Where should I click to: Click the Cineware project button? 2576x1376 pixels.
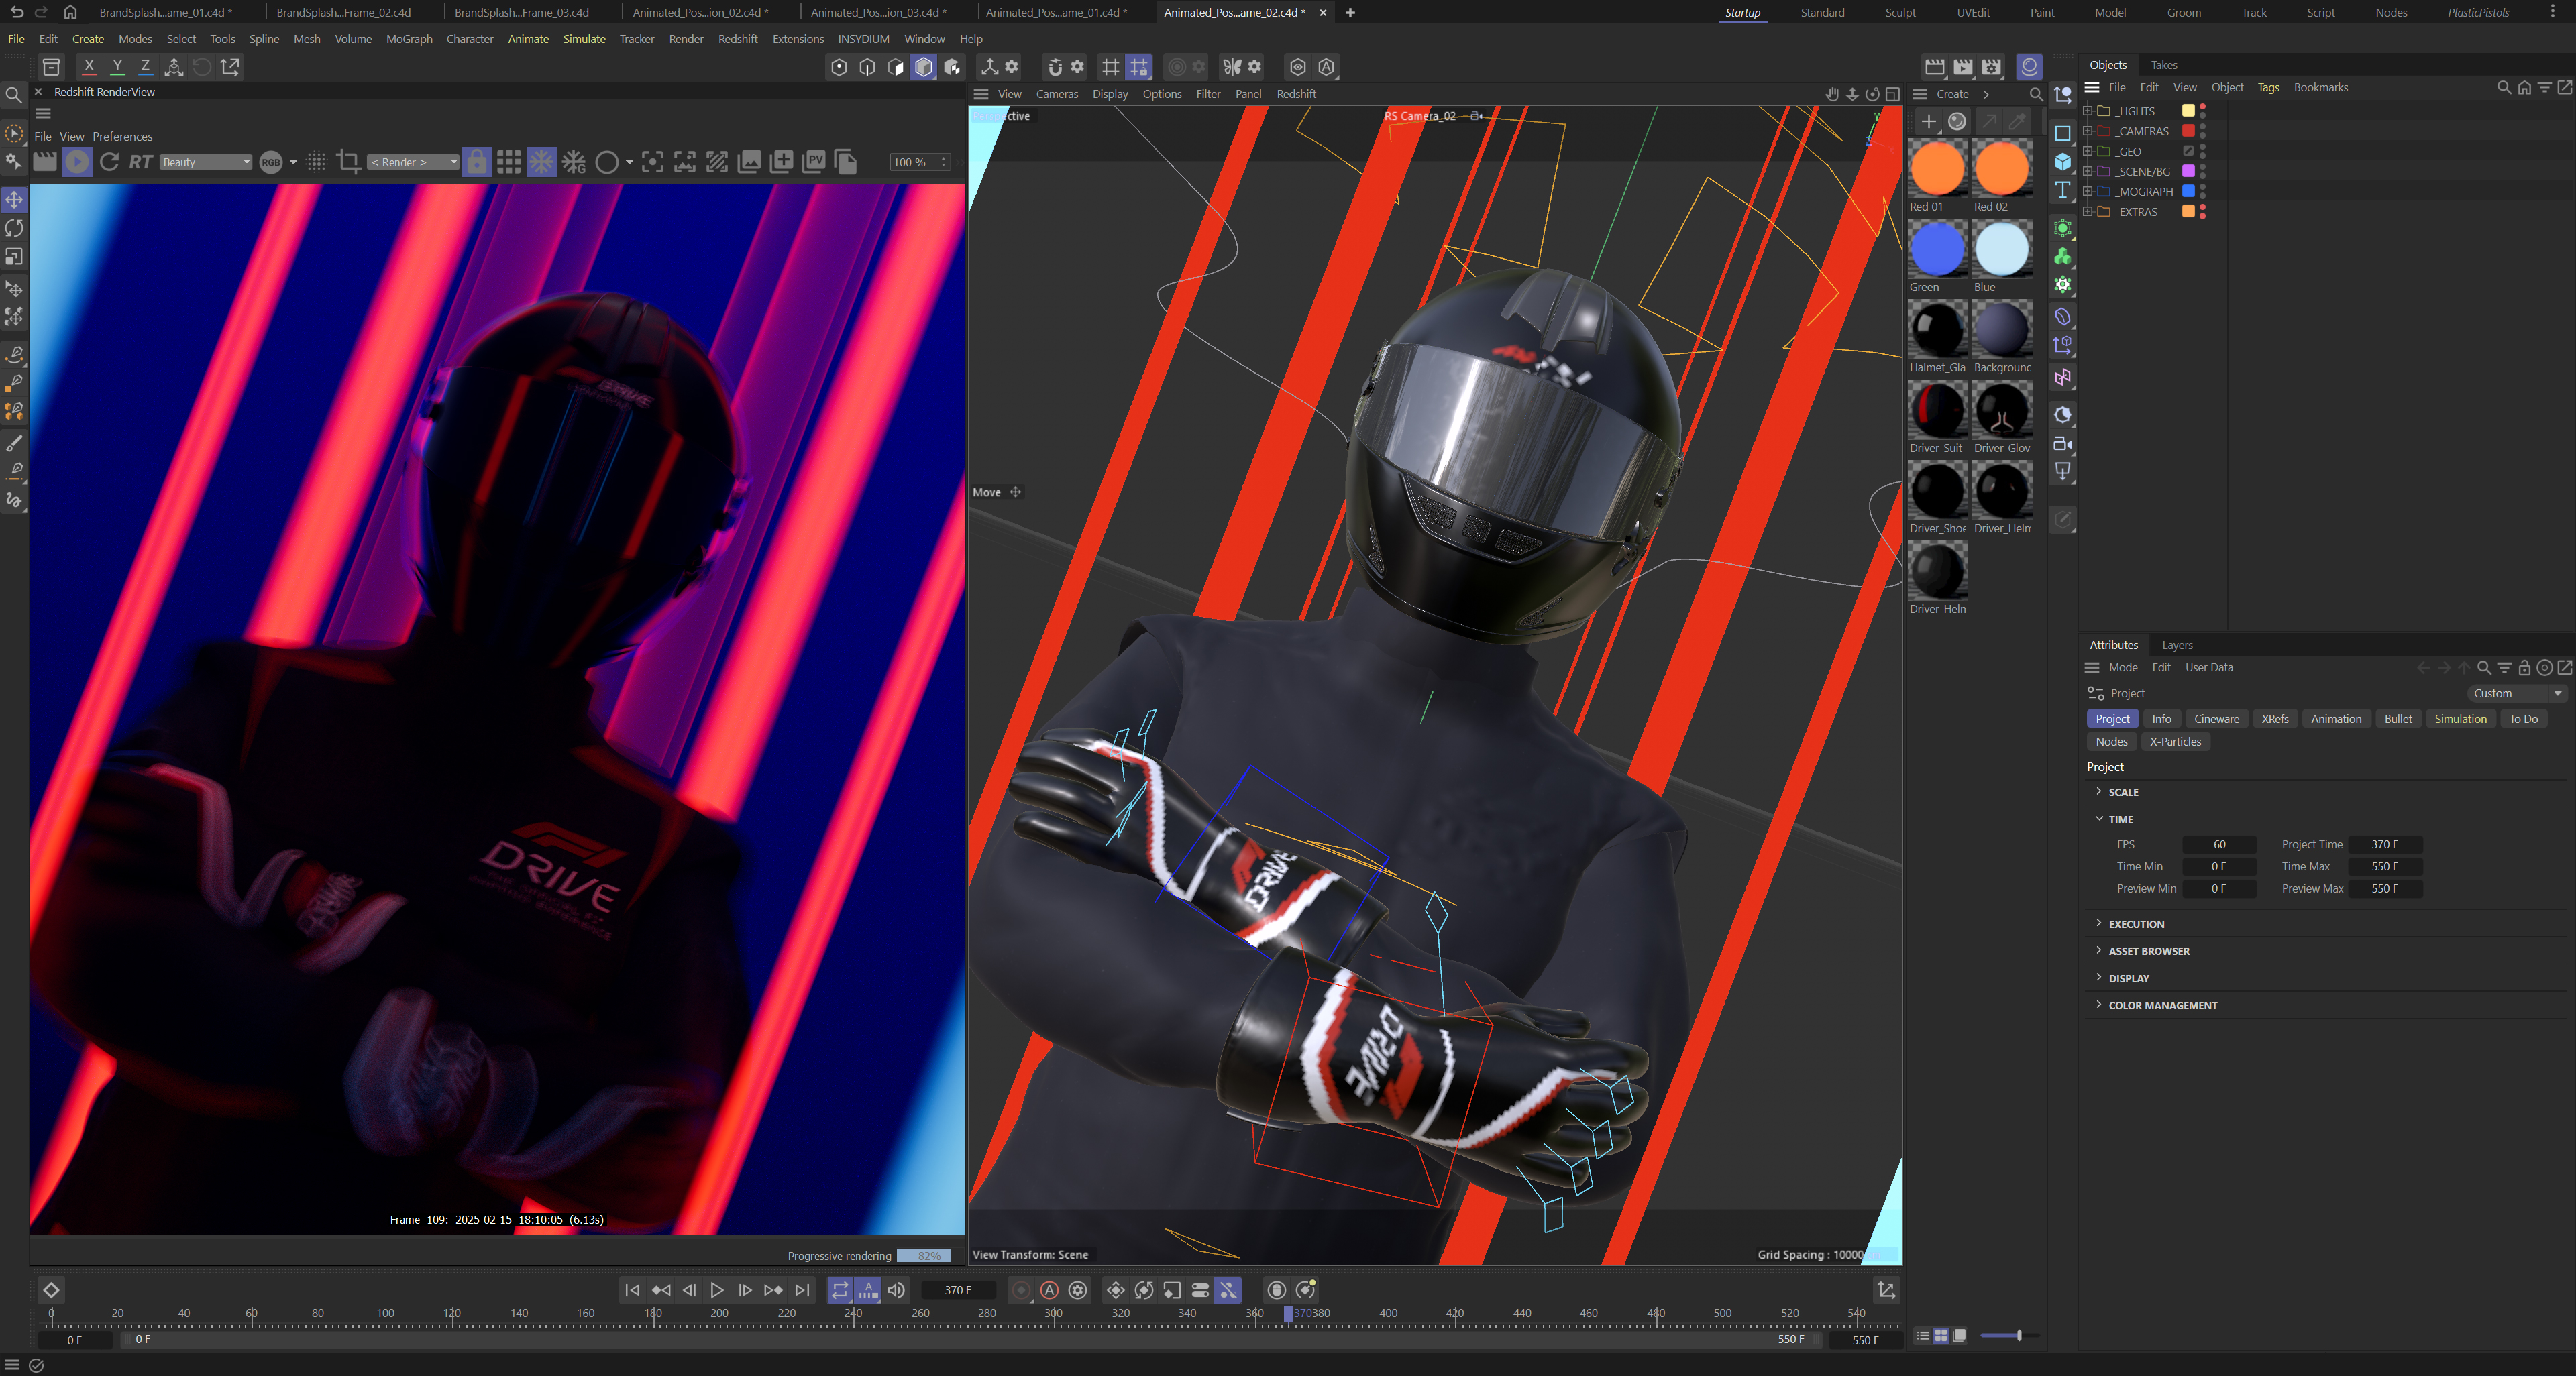point(2216,718)
